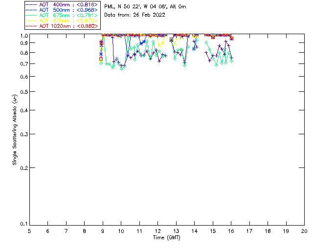The height and width of the screenshot is (250, 313).
Task: Click the PML station location text
Action: pos(145,7)
